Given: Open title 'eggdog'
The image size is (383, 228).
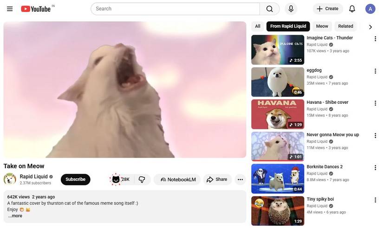Looking at the screenshot, I should 314,70.
